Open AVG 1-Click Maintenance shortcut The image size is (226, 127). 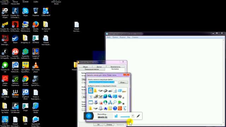[25, 27]
